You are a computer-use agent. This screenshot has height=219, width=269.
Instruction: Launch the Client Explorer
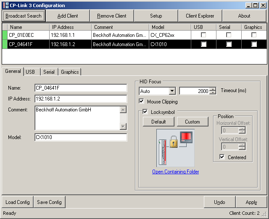tap(200, 16)
